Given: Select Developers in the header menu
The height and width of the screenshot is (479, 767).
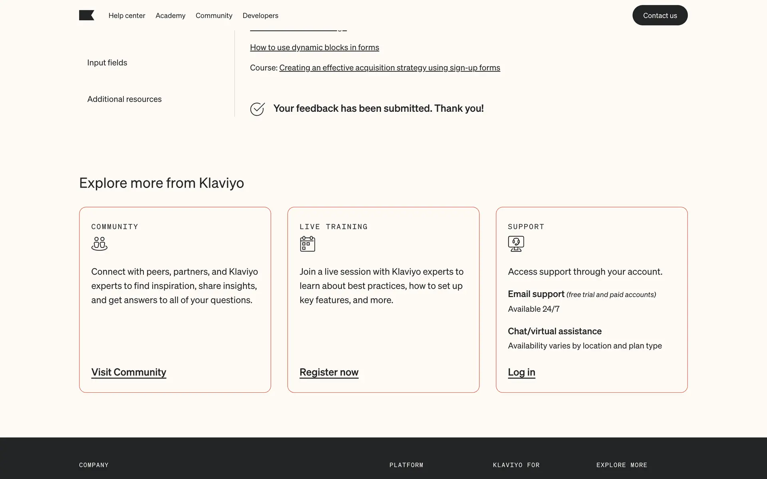Looking at the screenshot, I should tap(260, 16).
